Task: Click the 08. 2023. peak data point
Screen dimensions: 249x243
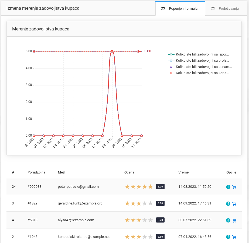Action: point(112,51)
